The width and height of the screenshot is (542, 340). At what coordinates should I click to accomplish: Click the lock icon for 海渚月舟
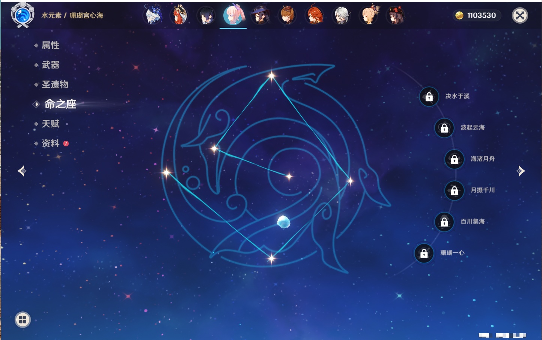coord(455,159)
